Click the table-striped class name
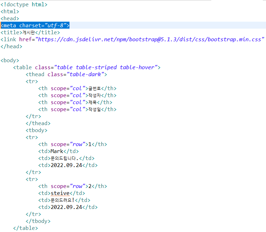266x232 pixels. point(96,67)
